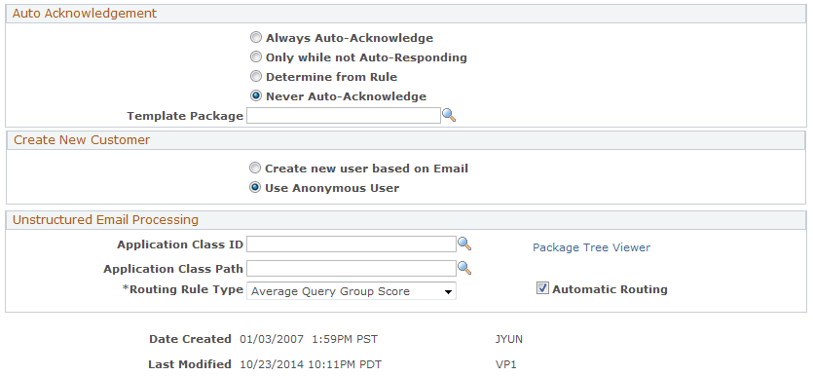Screen dimensions: 813x376
Task: Open Application Class Path lookup magnifier
Action: point(464,268)
